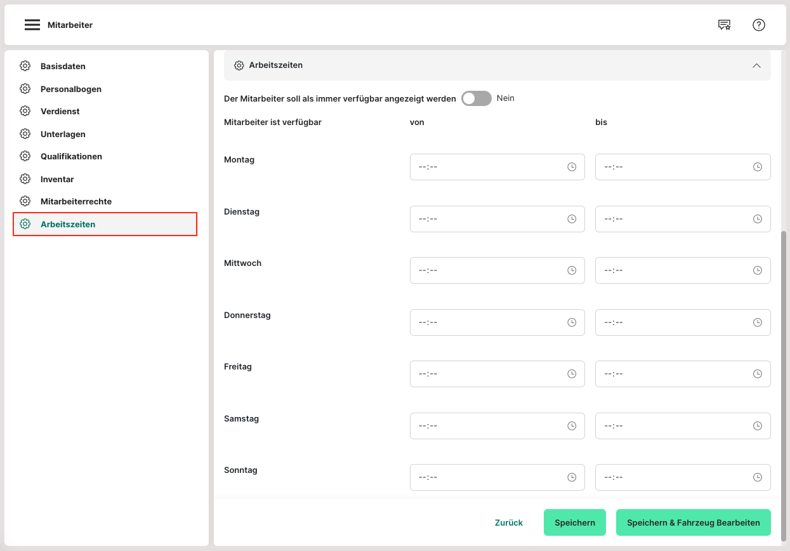Click clock icon in Sonntag bis field
790x551 pixels.
[x=757, y=477]
